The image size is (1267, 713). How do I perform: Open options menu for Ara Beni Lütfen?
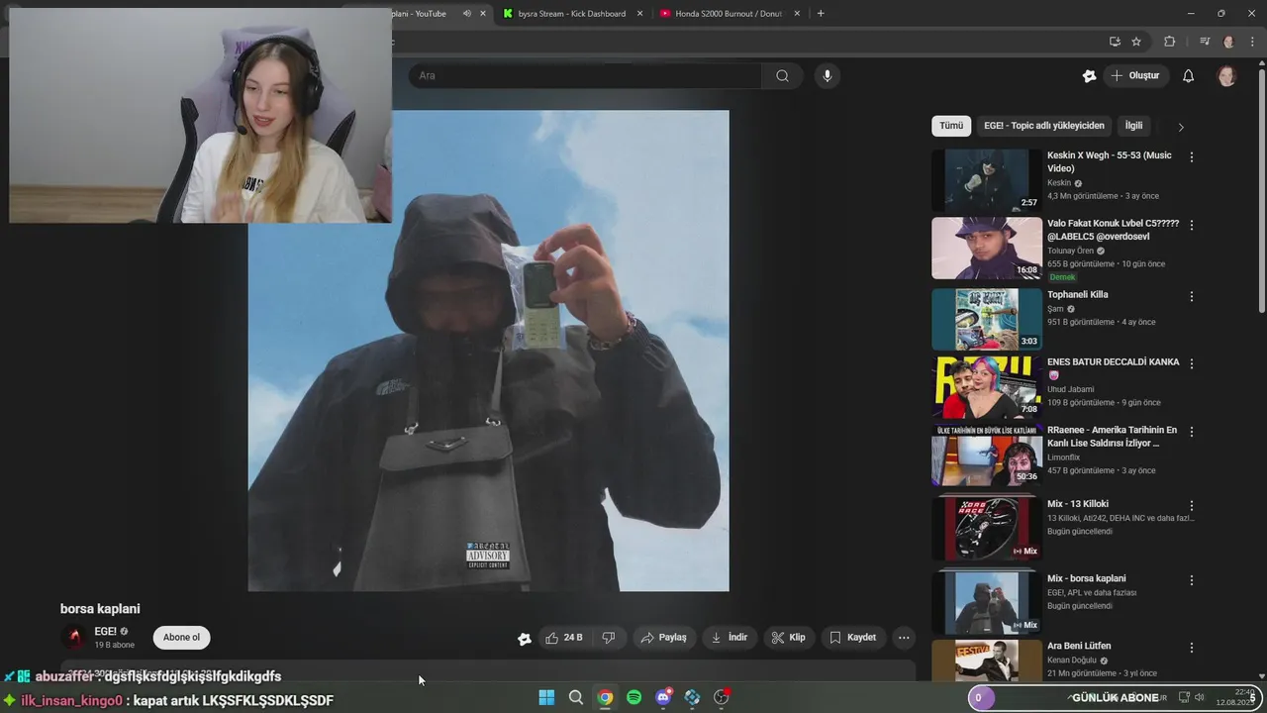point(1192,647)
